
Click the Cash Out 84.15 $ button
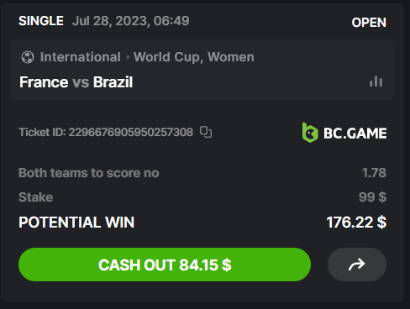(165, 264)
